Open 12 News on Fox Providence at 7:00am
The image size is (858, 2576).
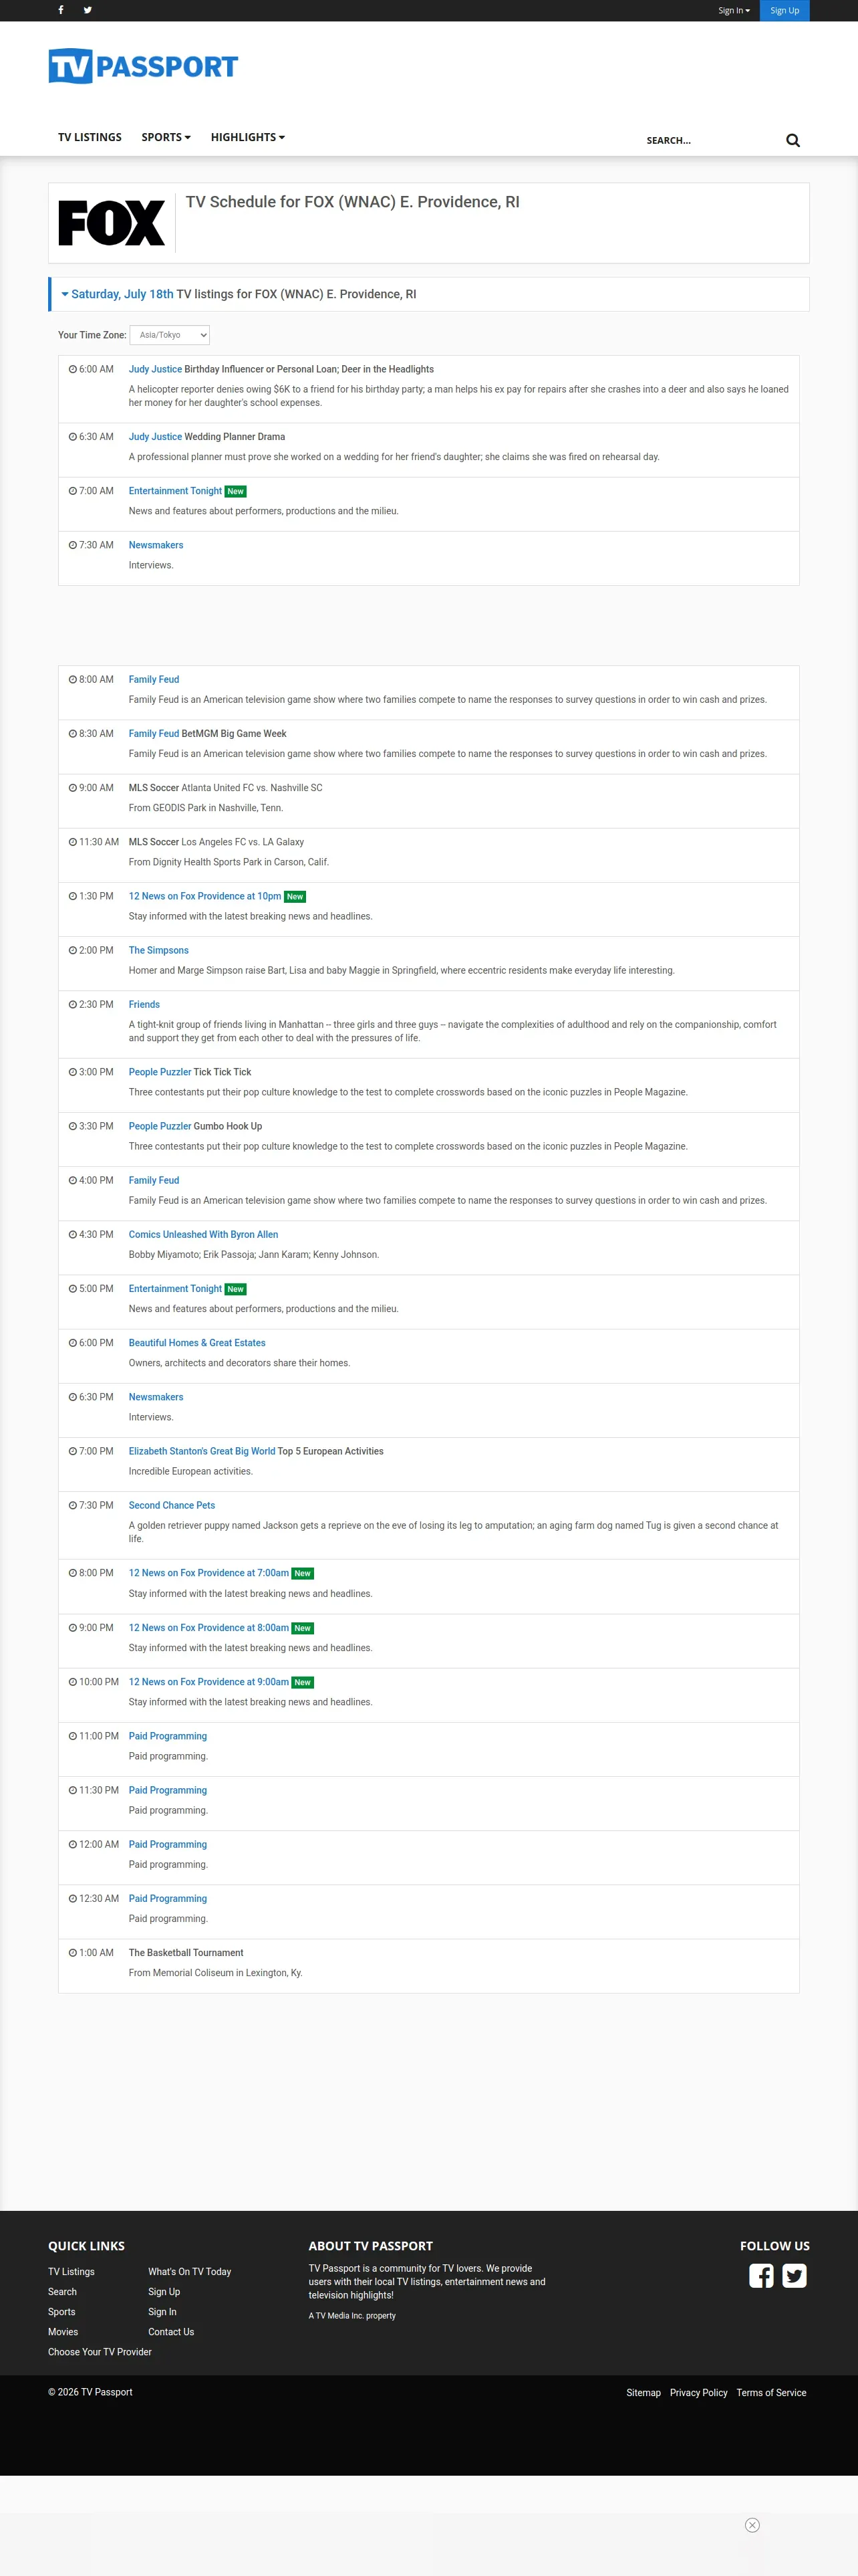click(208, 1573)
